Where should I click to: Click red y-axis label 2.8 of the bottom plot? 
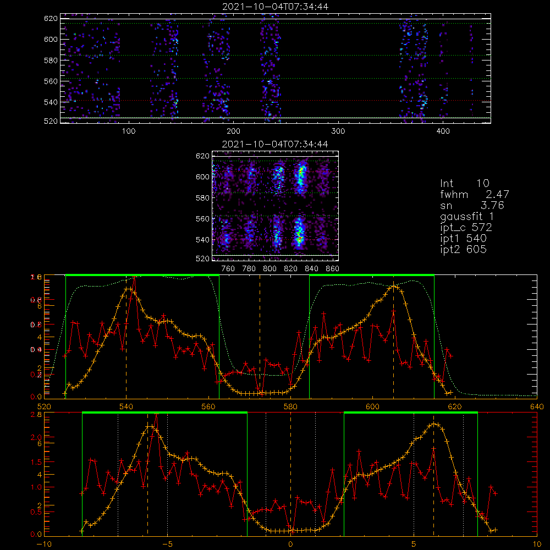(37, 415)
